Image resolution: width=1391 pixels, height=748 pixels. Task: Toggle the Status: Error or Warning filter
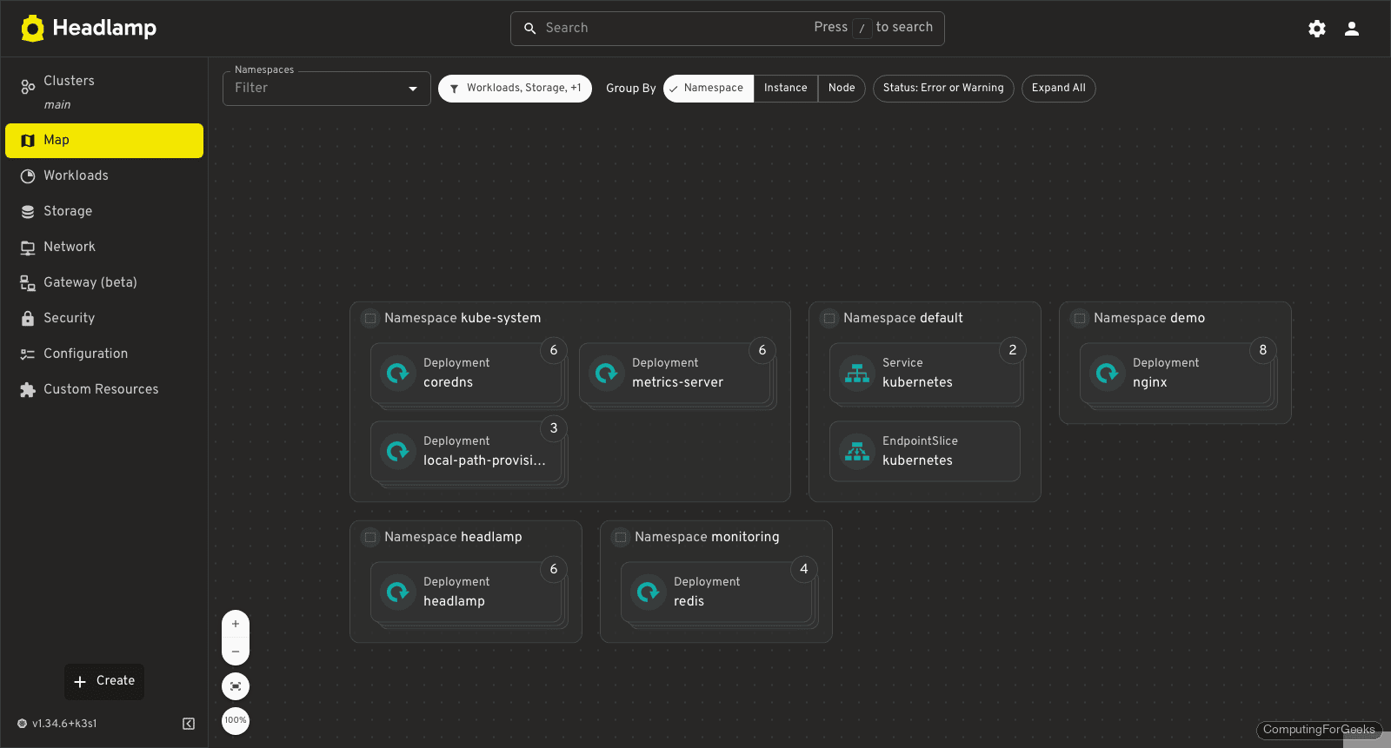tap(943, 89)
